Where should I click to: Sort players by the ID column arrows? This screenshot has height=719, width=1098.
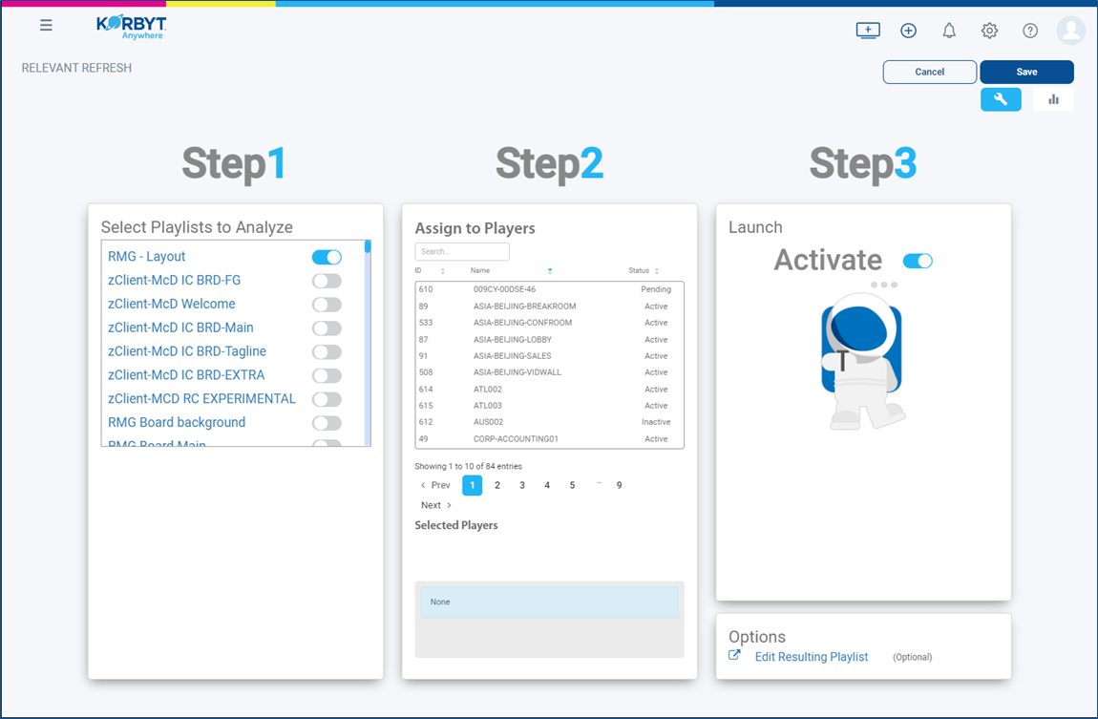tap(443, 271)
